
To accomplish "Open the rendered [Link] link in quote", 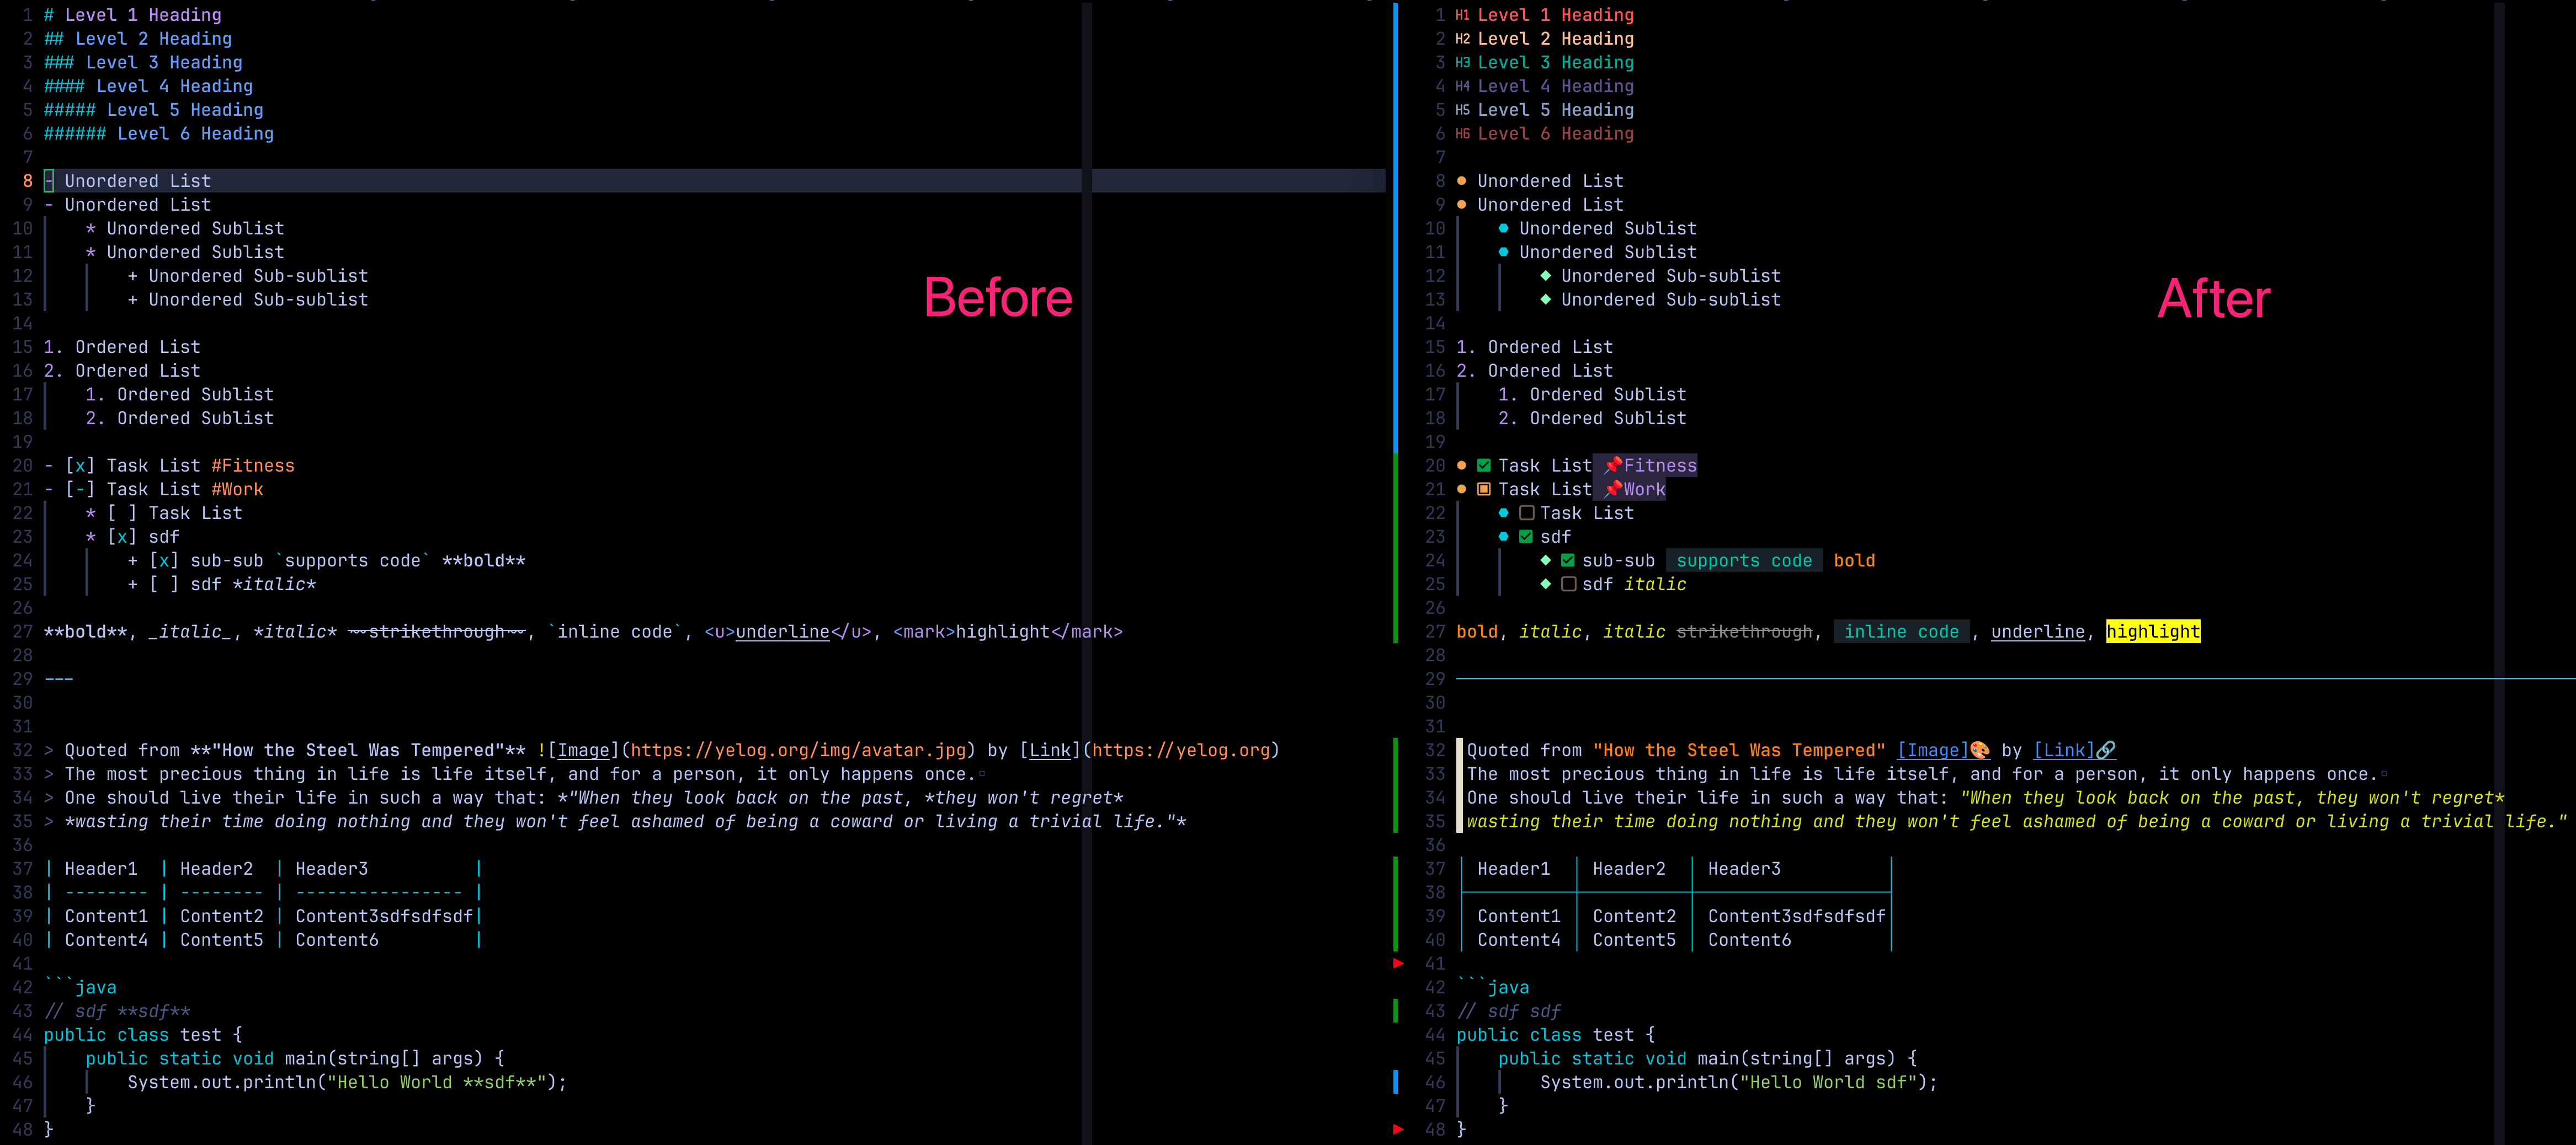I will pyautogui.click(x=2063, y=750).
